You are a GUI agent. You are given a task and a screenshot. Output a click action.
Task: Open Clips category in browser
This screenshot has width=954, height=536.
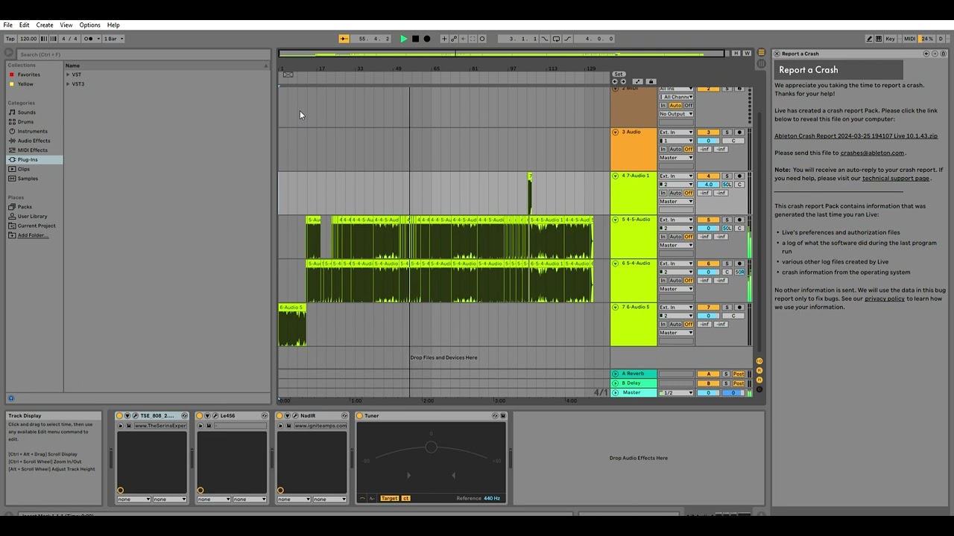pos(24,169)
